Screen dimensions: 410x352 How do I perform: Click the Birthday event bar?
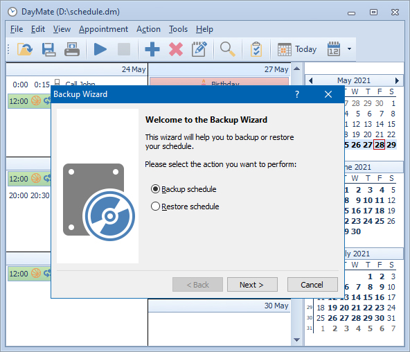coord(220,82)
